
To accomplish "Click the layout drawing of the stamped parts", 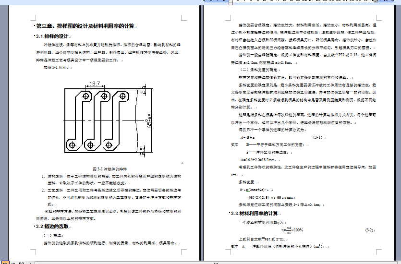I will pyautogui.click(x=108, y=119).
